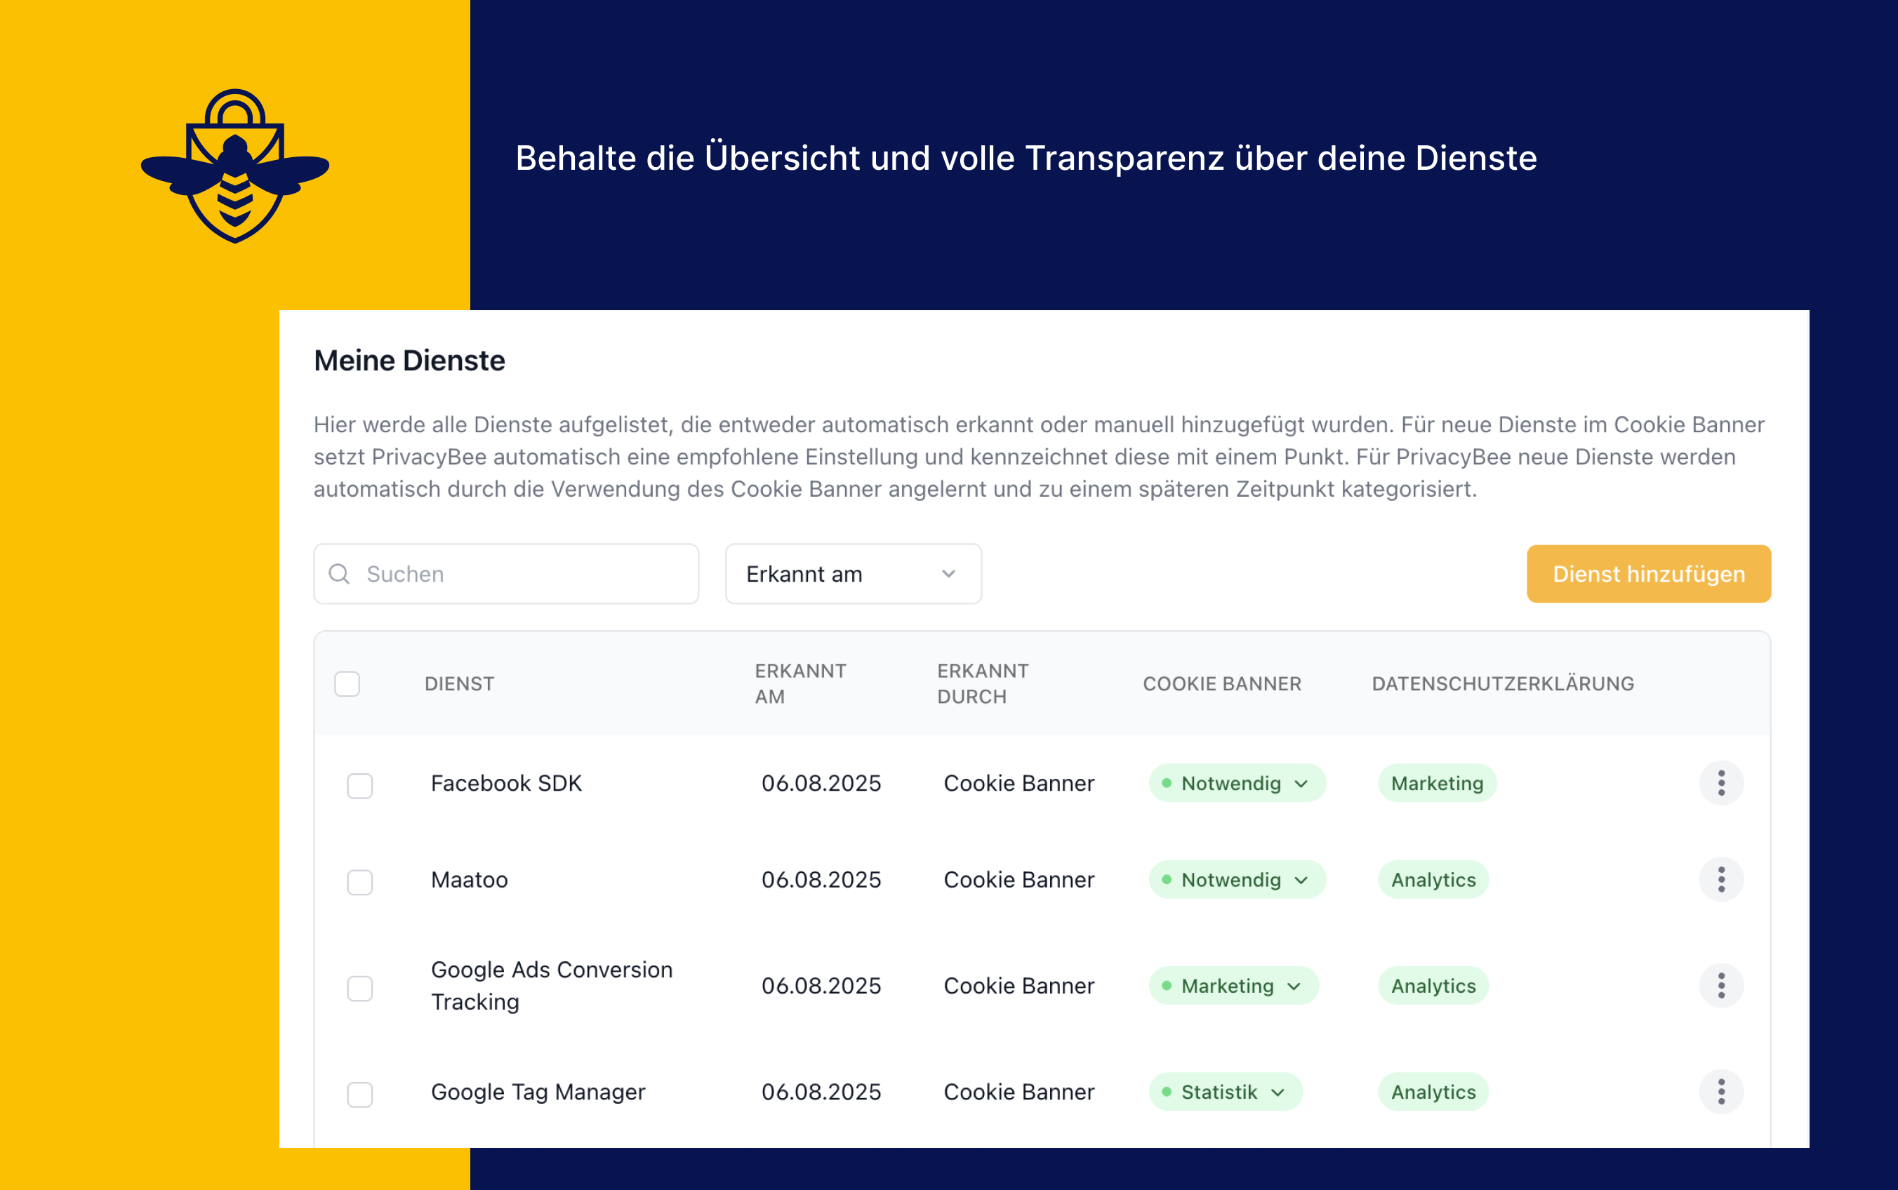Image resolution: width=1898 pixels, height=1190 pixels.
Task: Toggle the select-all checkbox in table header
Action: tap(347, 684)
